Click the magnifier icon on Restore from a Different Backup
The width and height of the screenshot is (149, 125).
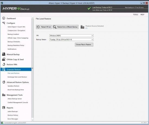(54, 27)
